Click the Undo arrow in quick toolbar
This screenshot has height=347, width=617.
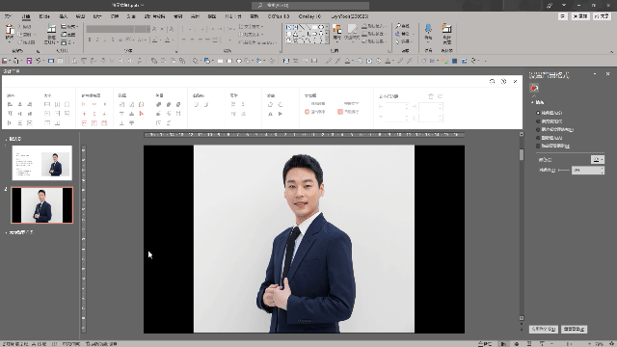point(39,61)
